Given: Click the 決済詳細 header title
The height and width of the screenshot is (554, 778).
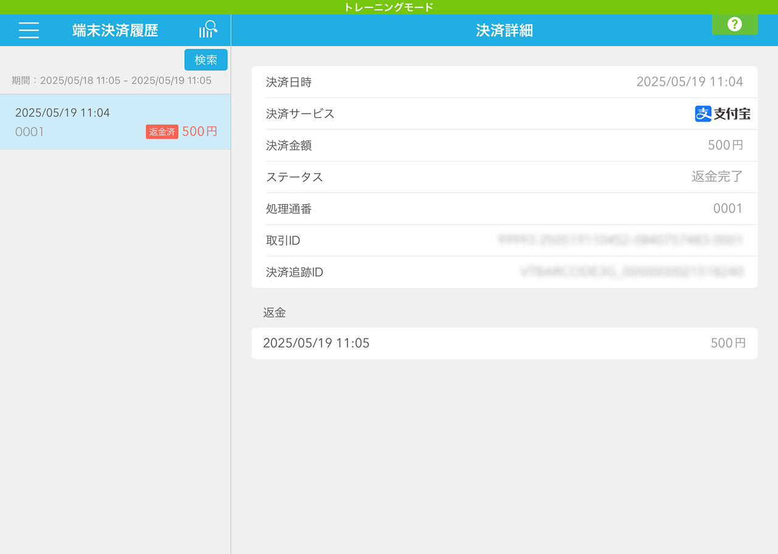Looking at the screenshot, I should (504, 30).
